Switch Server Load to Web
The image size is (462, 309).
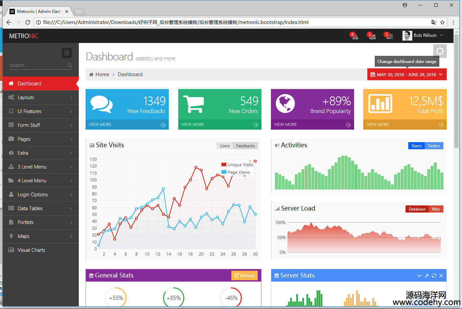[x=436, y=209]
